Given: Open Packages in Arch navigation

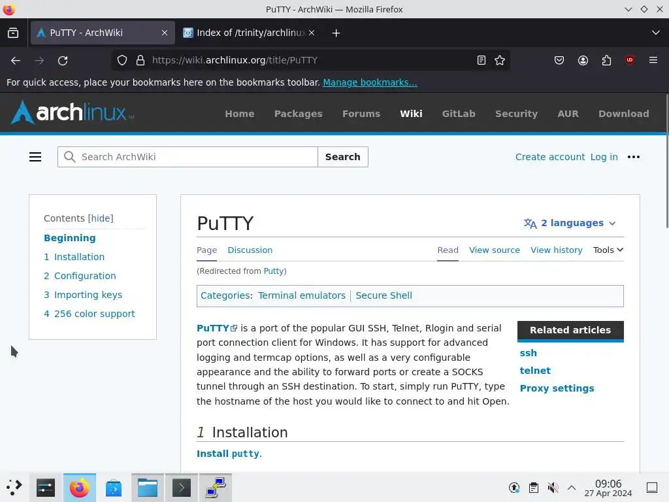Looking at the screenshot, I should tap(298, 114).
